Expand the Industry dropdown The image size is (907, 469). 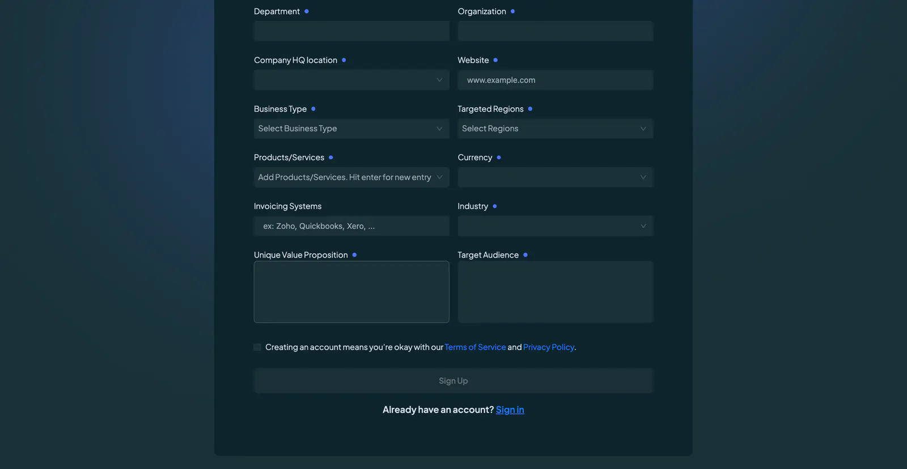[556, 226]
